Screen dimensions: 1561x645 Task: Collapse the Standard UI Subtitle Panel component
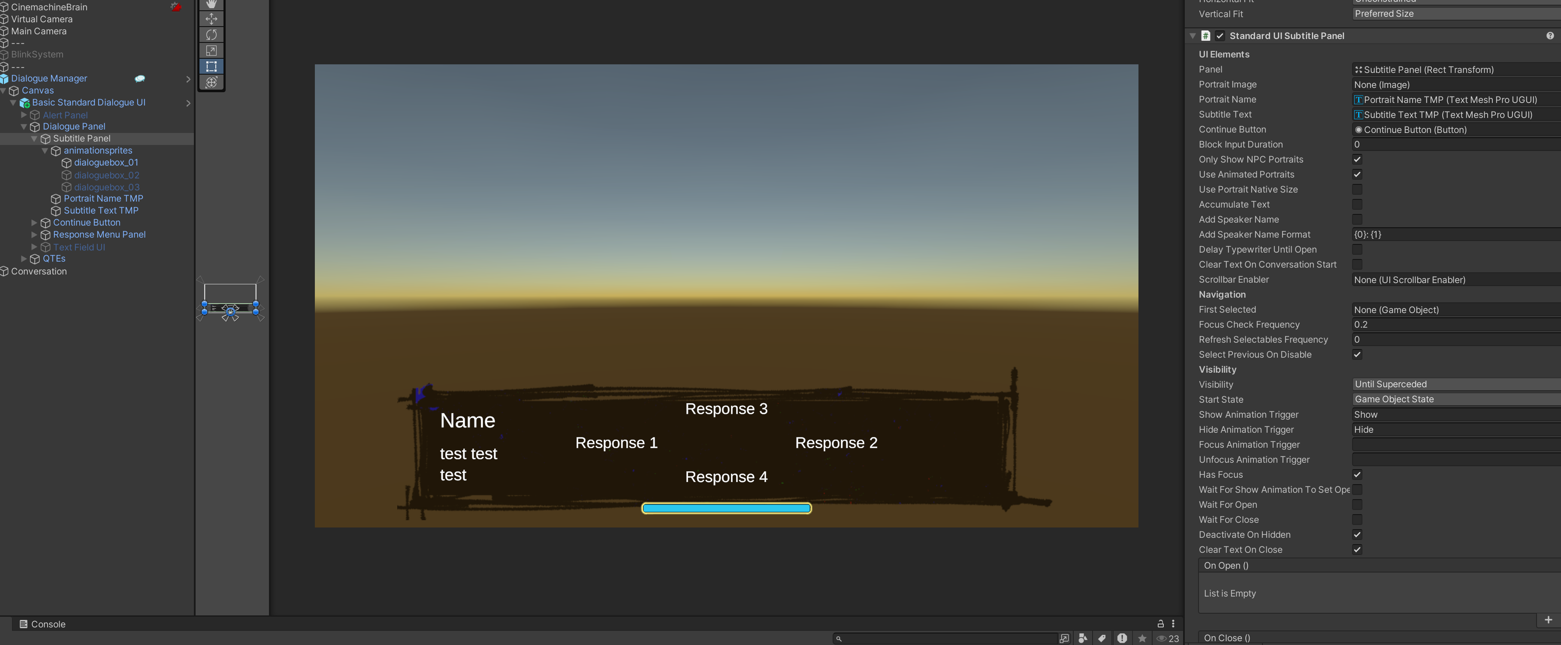pos(1193,36)
